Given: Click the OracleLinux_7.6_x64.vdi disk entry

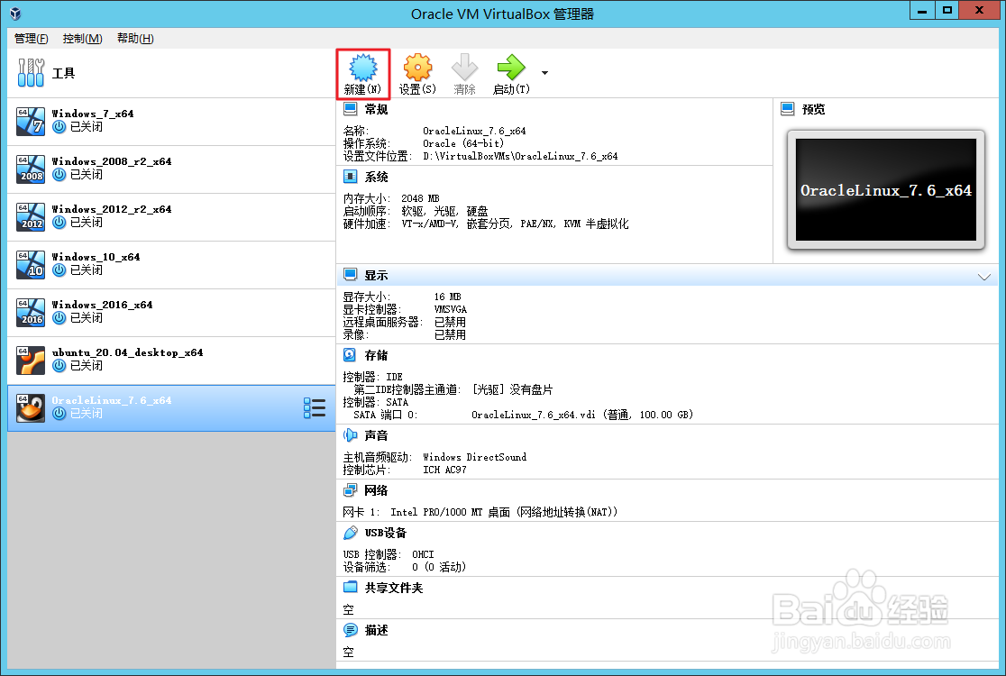Looking at the screenshot, I should 582,415.
